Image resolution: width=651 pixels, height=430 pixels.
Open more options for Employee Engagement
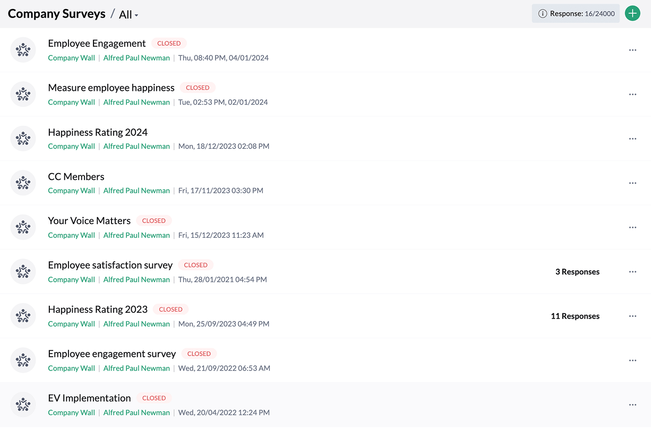(632, 50)
